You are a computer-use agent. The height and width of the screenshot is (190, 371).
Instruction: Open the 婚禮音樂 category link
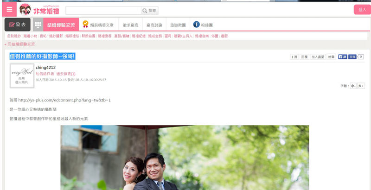pos(202,36)
